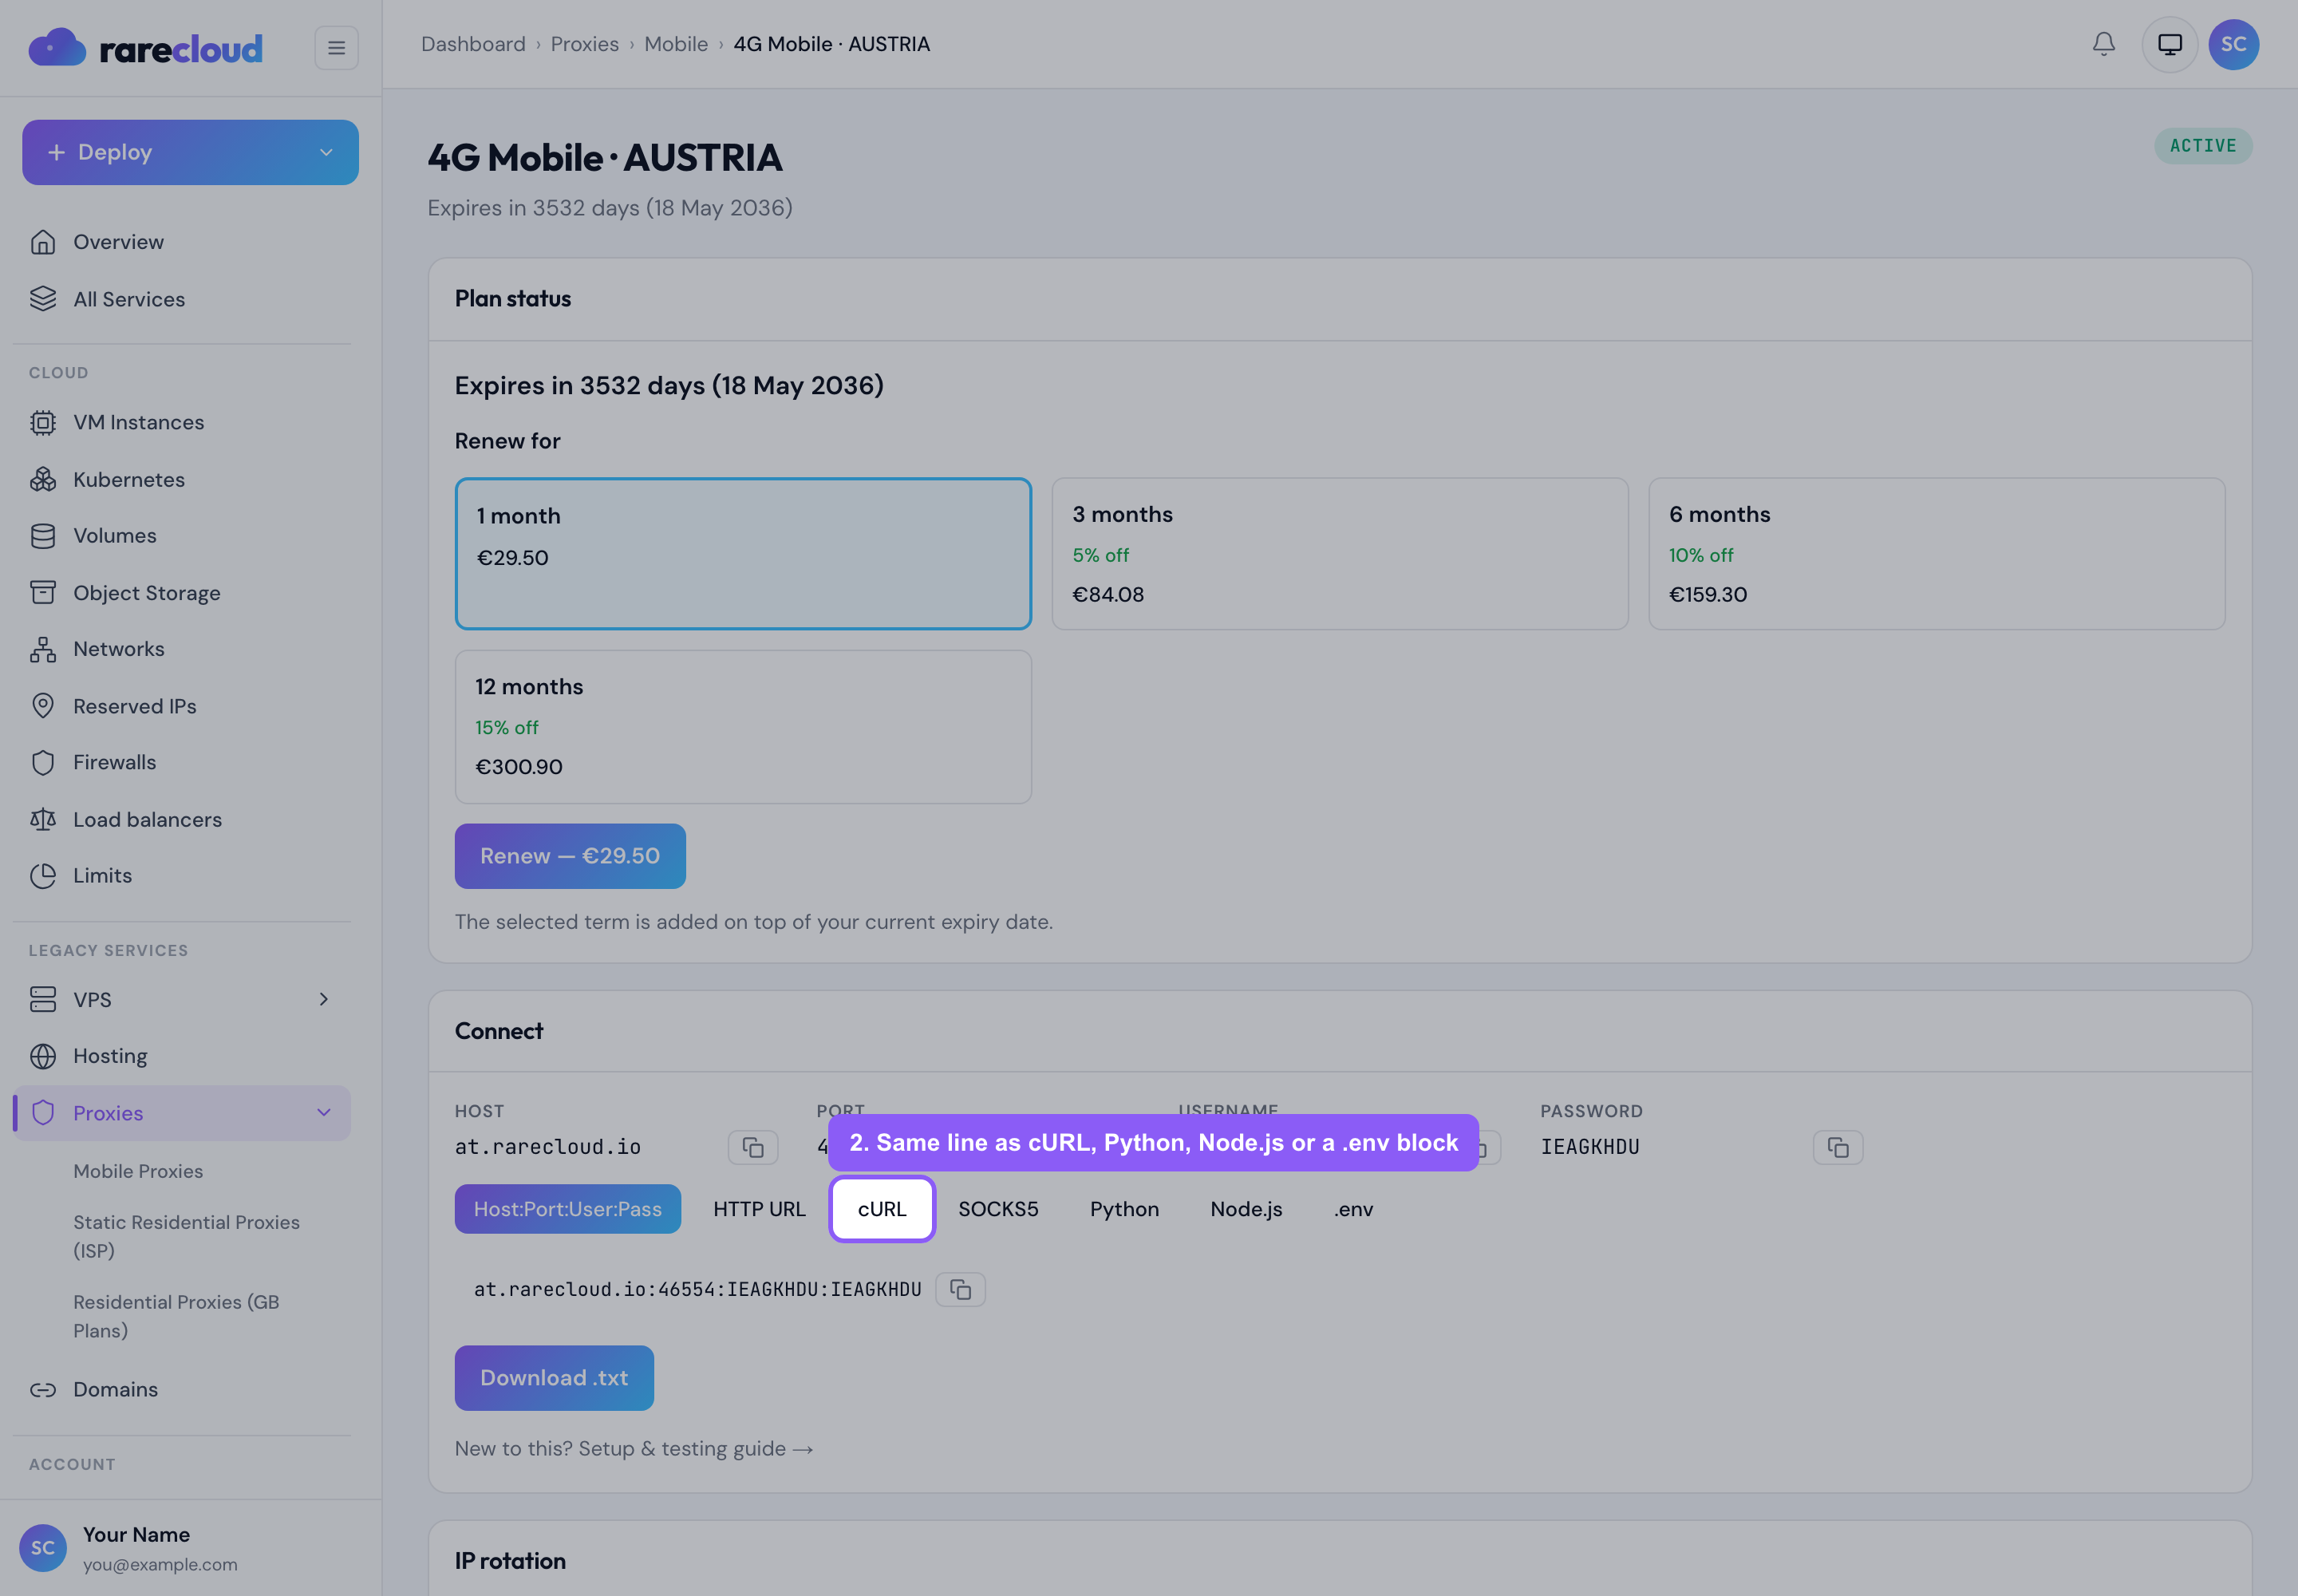The width and height of the screenshot is (2298, 1596).
Task: Click the '5% off' discount label
Action: point(1100,555)
